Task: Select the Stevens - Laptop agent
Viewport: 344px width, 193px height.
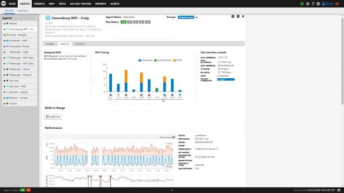Action: tap(20, 92)
